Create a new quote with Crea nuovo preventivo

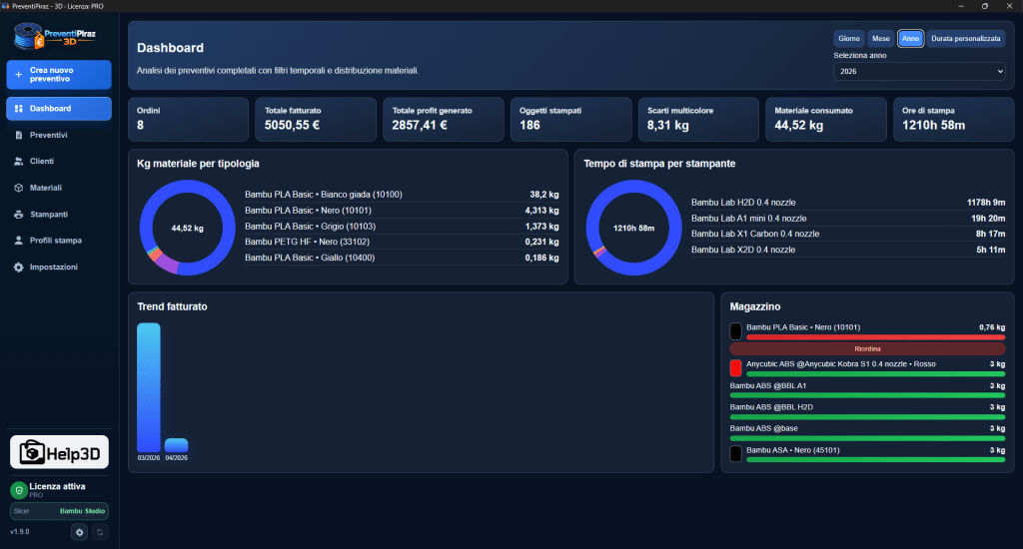59,74
